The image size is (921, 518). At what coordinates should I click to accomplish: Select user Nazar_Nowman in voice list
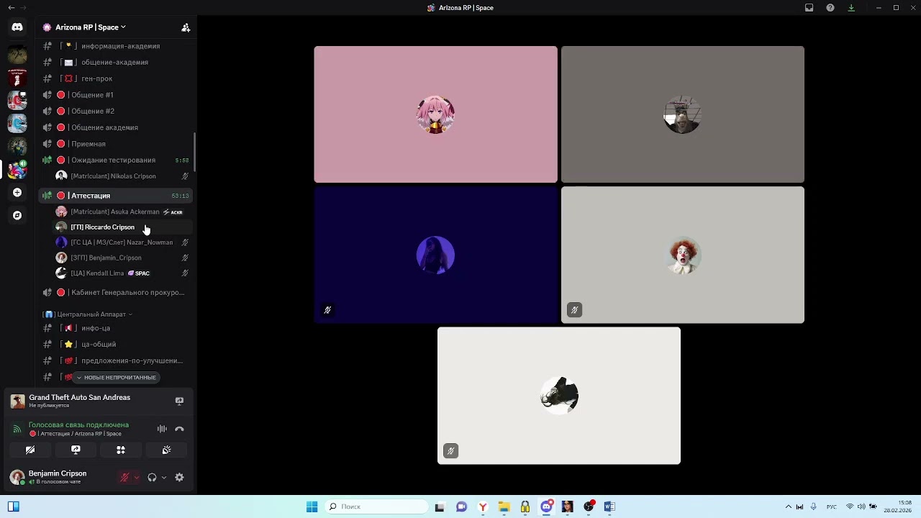122,242
